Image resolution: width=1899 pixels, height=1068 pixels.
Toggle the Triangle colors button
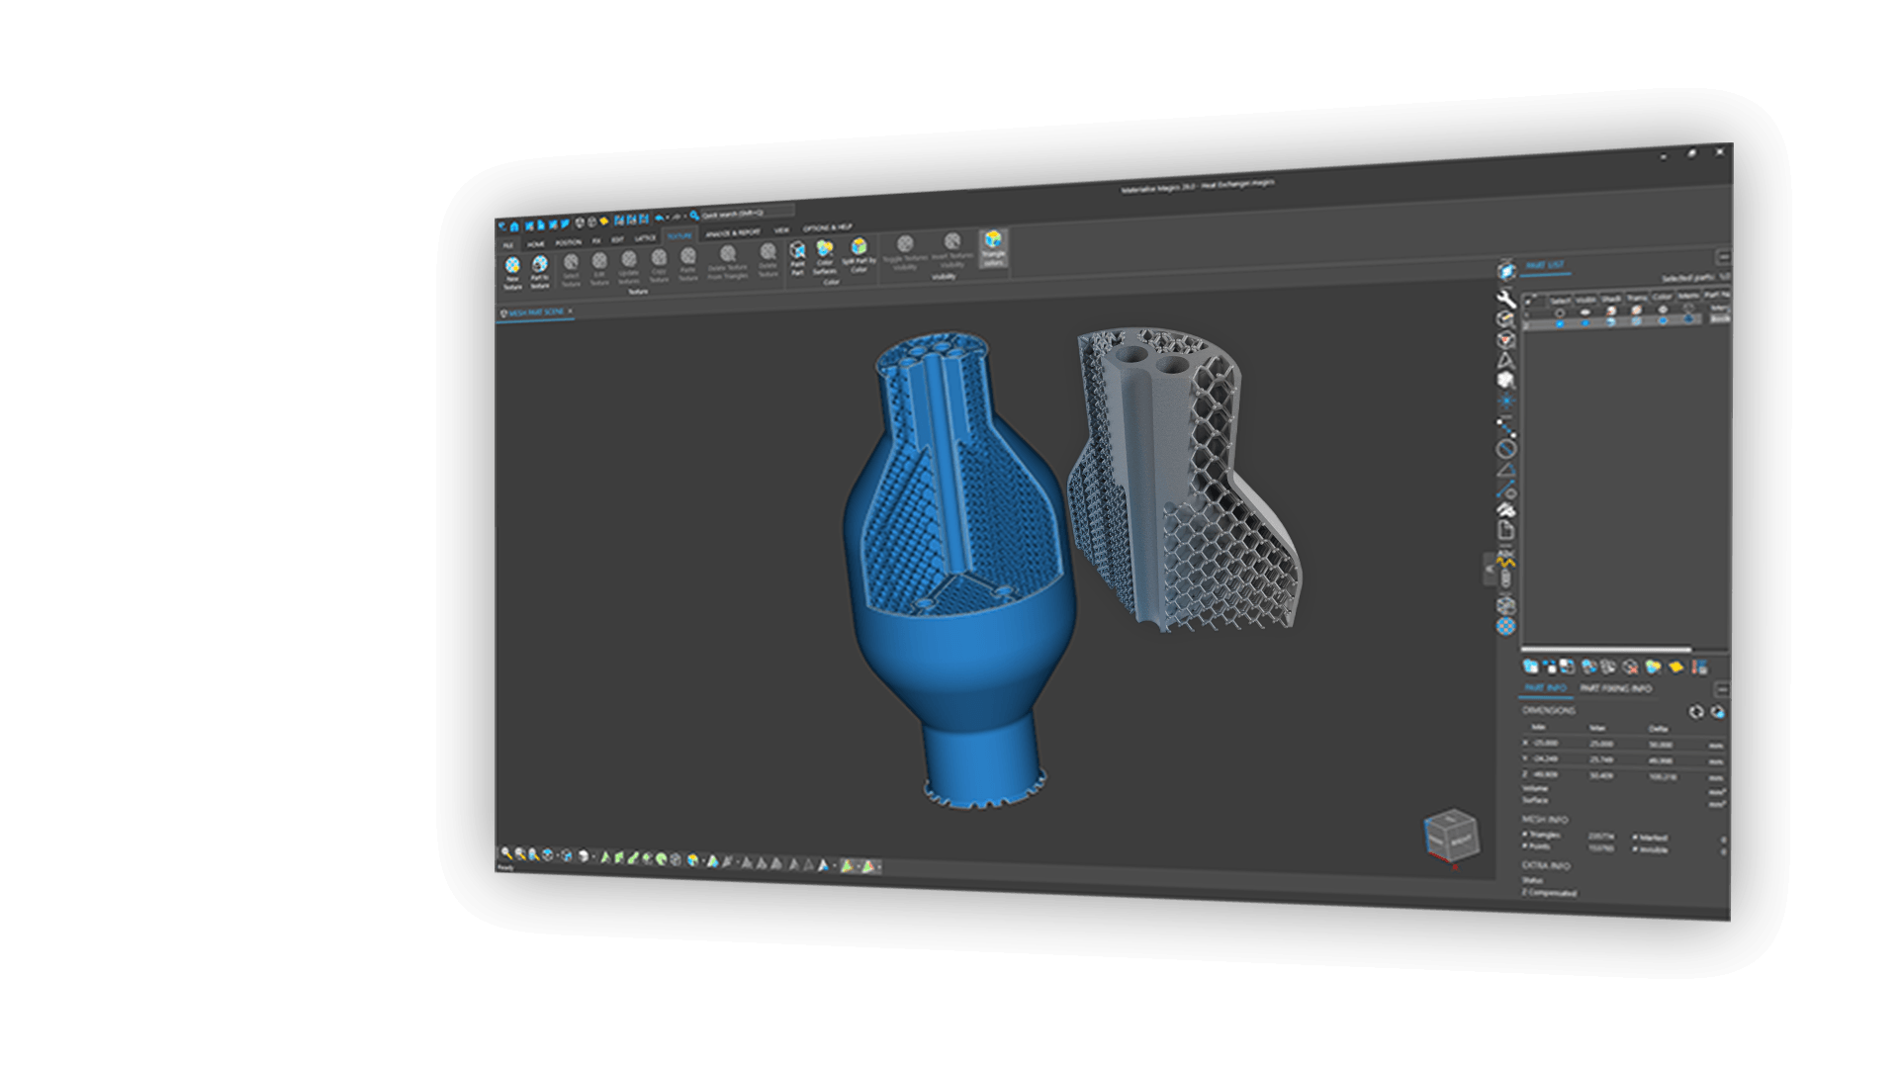(993, 247)
